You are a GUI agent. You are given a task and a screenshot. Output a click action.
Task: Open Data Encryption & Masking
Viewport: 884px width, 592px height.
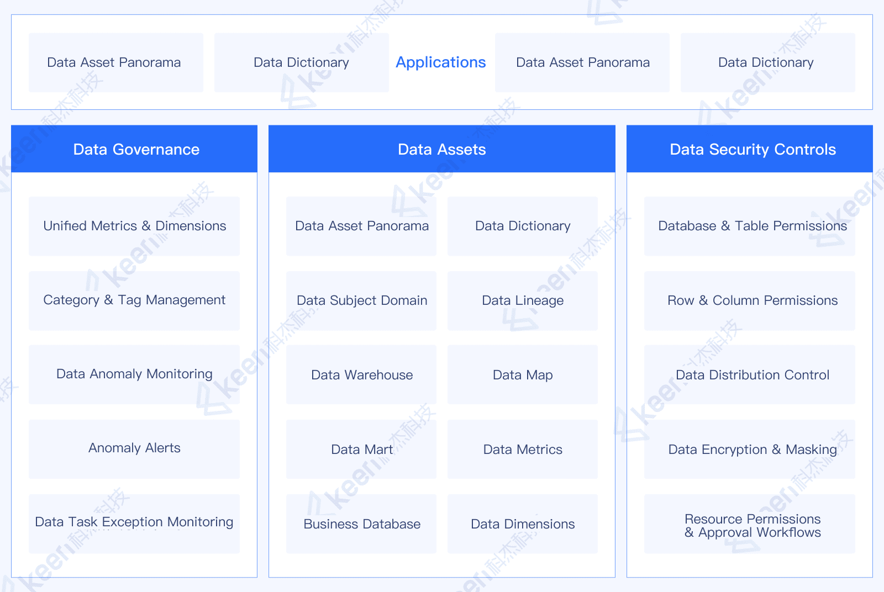point(752,450)
